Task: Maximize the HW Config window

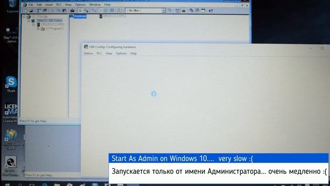Action: coord(322,48)
